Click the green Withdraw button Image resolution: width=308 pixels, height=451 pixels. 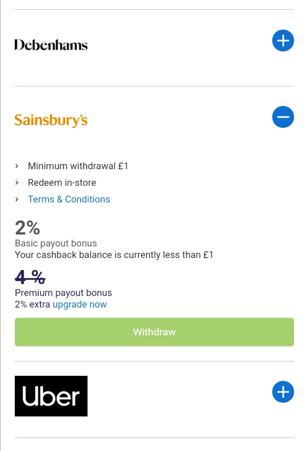154,332
